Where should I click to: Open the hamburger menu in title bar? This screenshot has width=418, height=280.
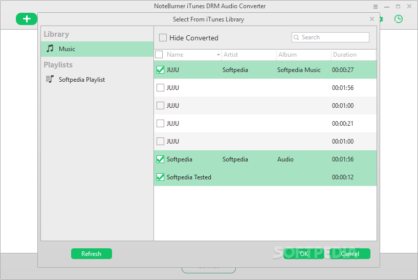(x=376, y=7)
